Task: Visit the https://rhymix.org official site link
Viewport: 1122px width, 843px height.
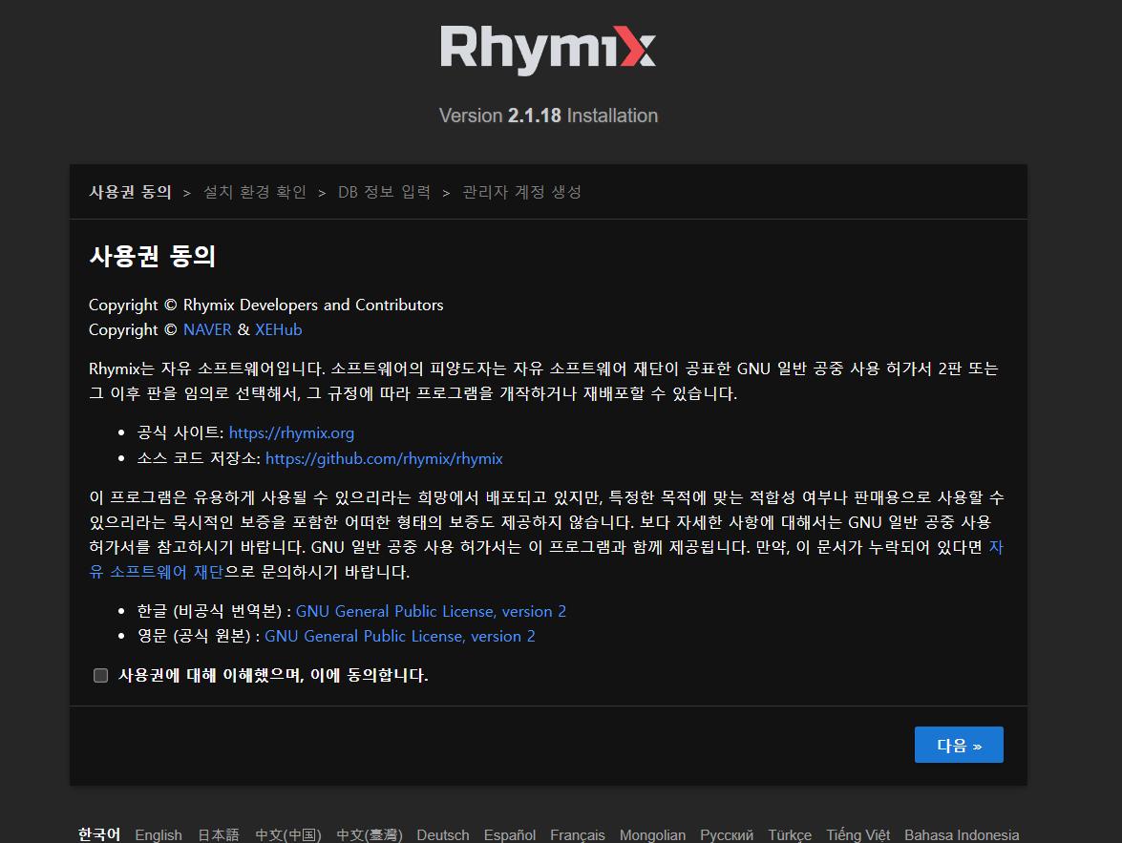Action: [291, 432]
